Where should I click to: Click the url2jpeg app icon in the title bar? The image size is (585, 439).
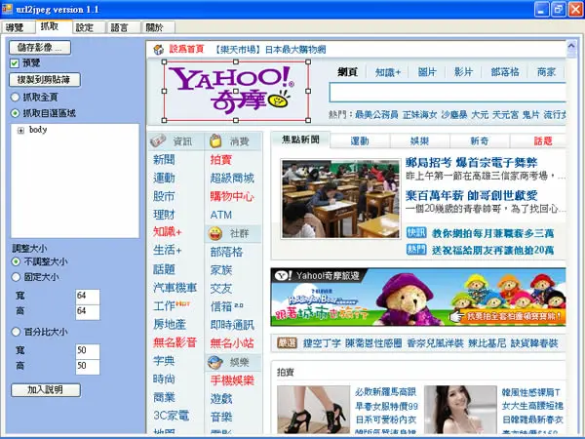coord(8,8)
